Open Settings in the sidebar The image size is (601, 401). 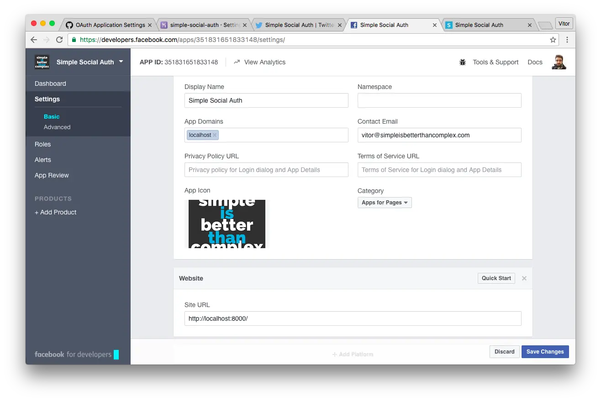pos(78,99)
